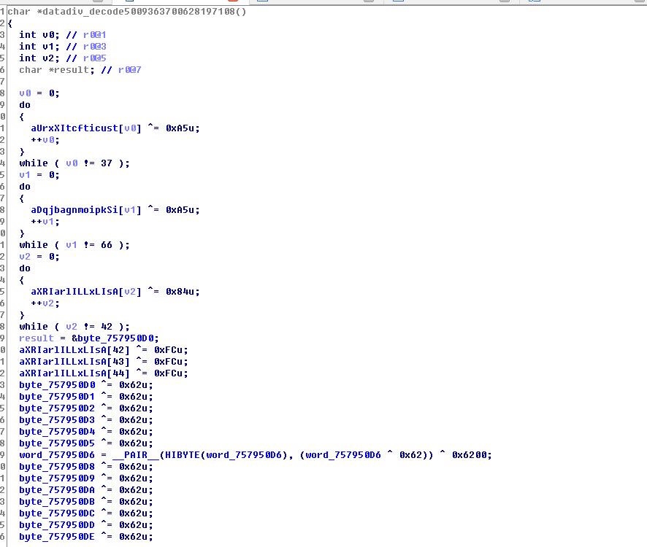Click the byte_757950D1 identifier
The height and width of the screenshot is (547, 647).
[57, 397]
